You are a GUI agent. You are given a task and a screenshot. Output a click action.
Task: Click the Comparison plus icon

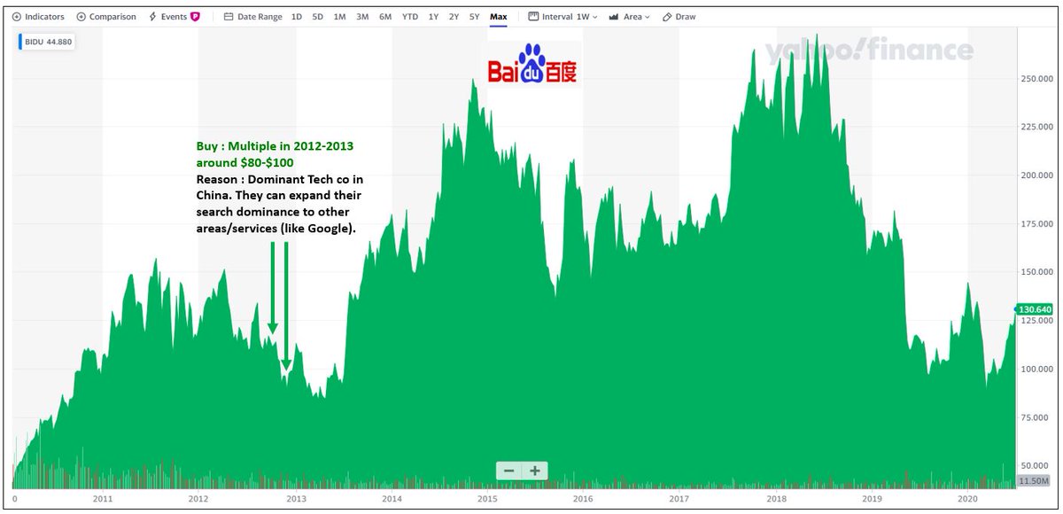click(81, 17)
